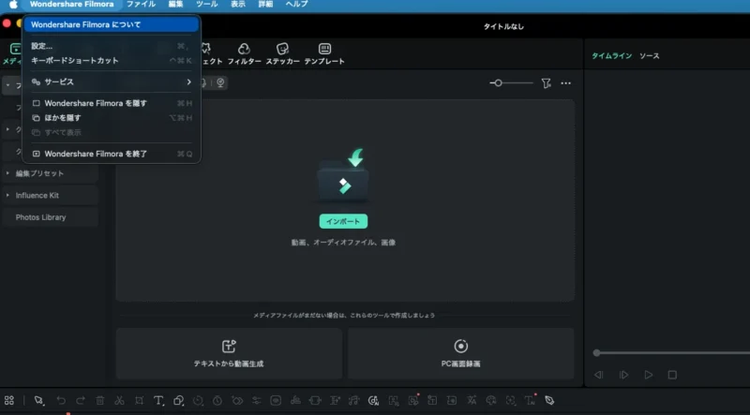Choose ほかを隠す menu entry
This screenshot has height=415, width=750.
112,118
